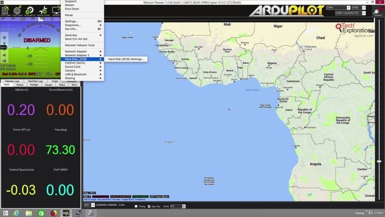Switch to the Scripts tab
The width and height of the screenshot is (385, 217).
(55, 81)
